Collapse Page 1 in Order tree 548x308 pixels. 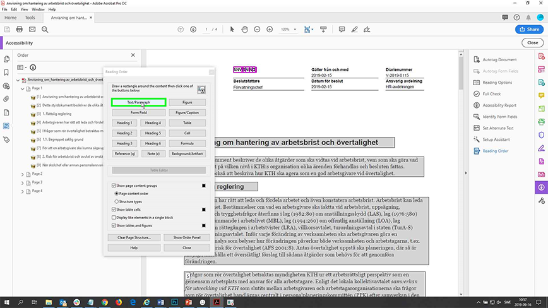coord(23,89)
